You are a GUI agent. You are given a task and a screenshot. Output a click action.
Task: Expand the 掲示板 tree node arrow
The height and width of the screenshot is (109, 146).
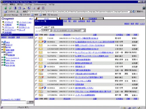[2, 47]
